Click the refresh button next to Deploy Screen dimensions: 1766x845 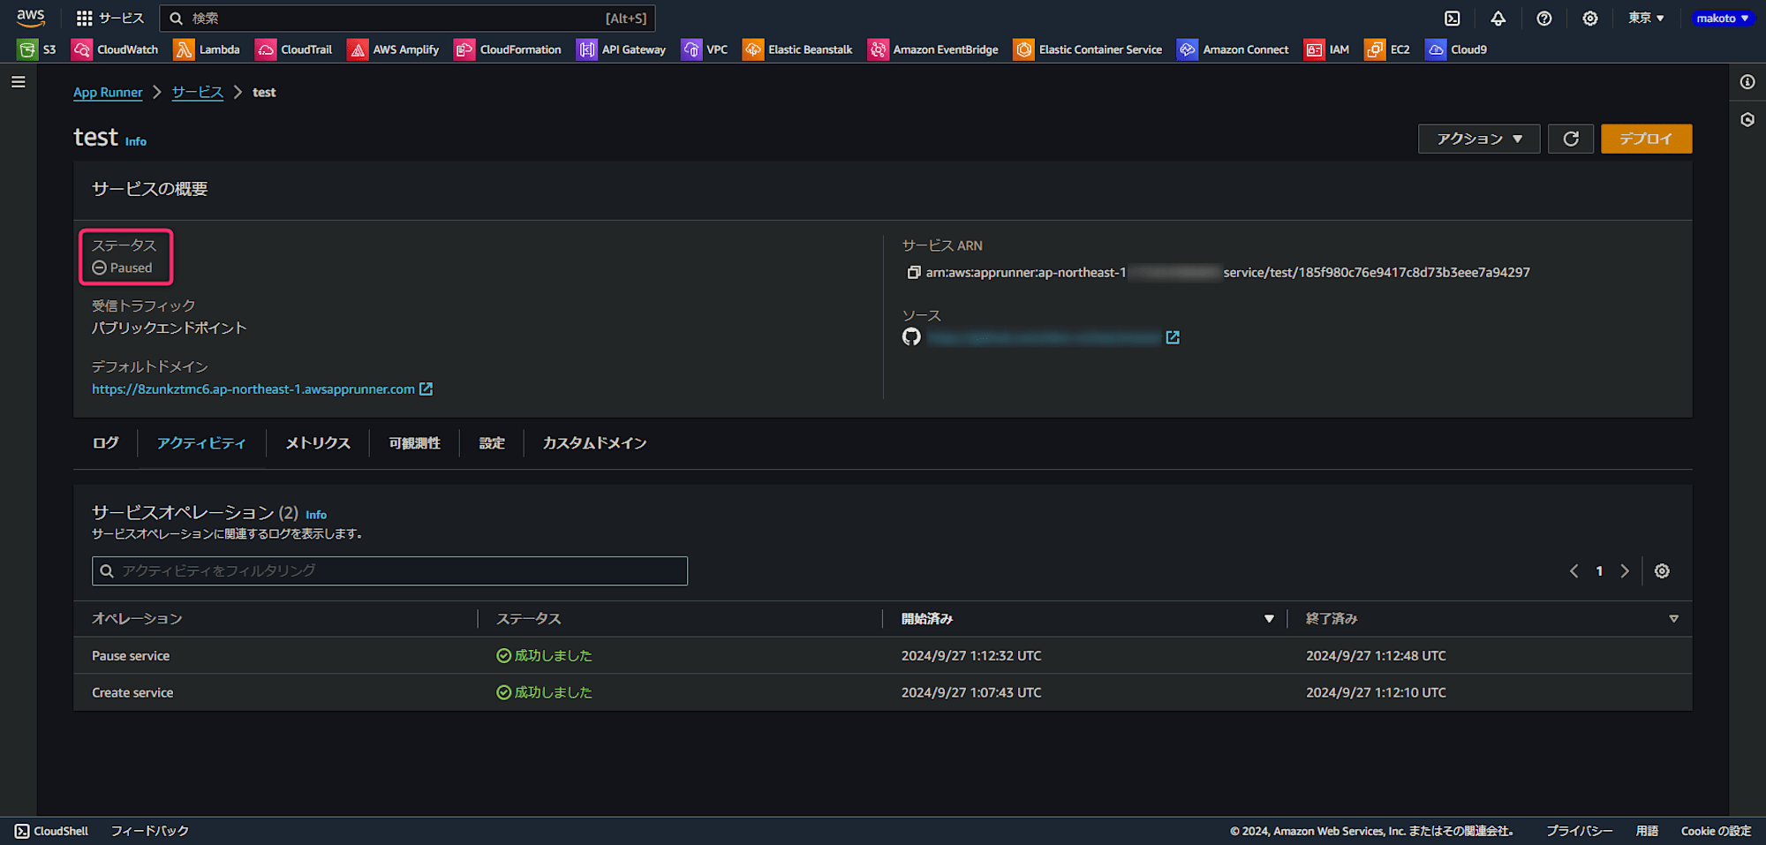pyautogui.click(x=1571, y=139)
